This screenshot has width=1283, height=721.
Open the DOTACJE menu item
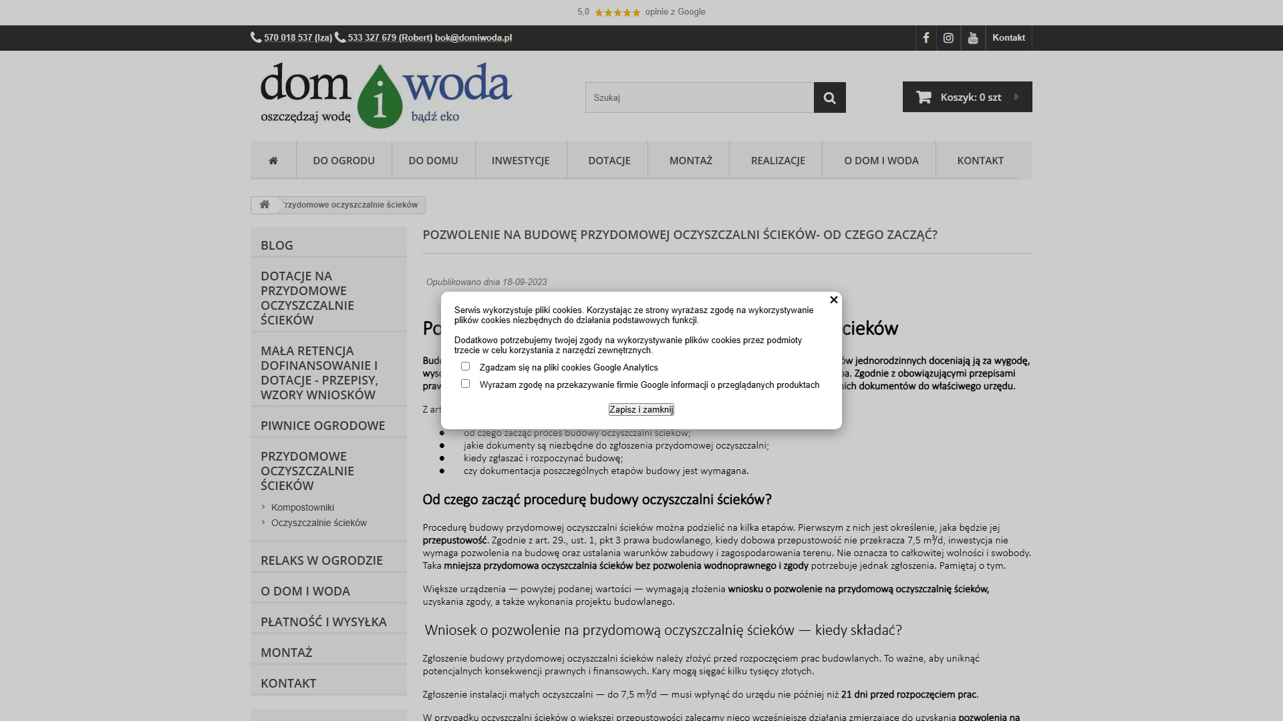click(609, 160)
